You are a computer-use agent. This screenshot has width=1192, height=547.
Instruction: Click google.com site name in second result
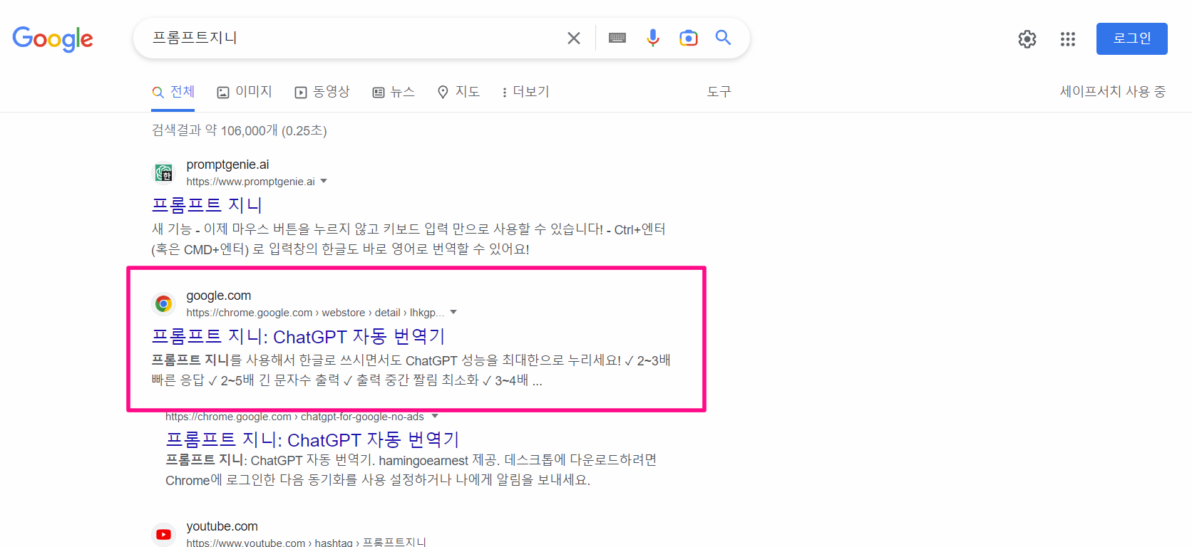218,296
